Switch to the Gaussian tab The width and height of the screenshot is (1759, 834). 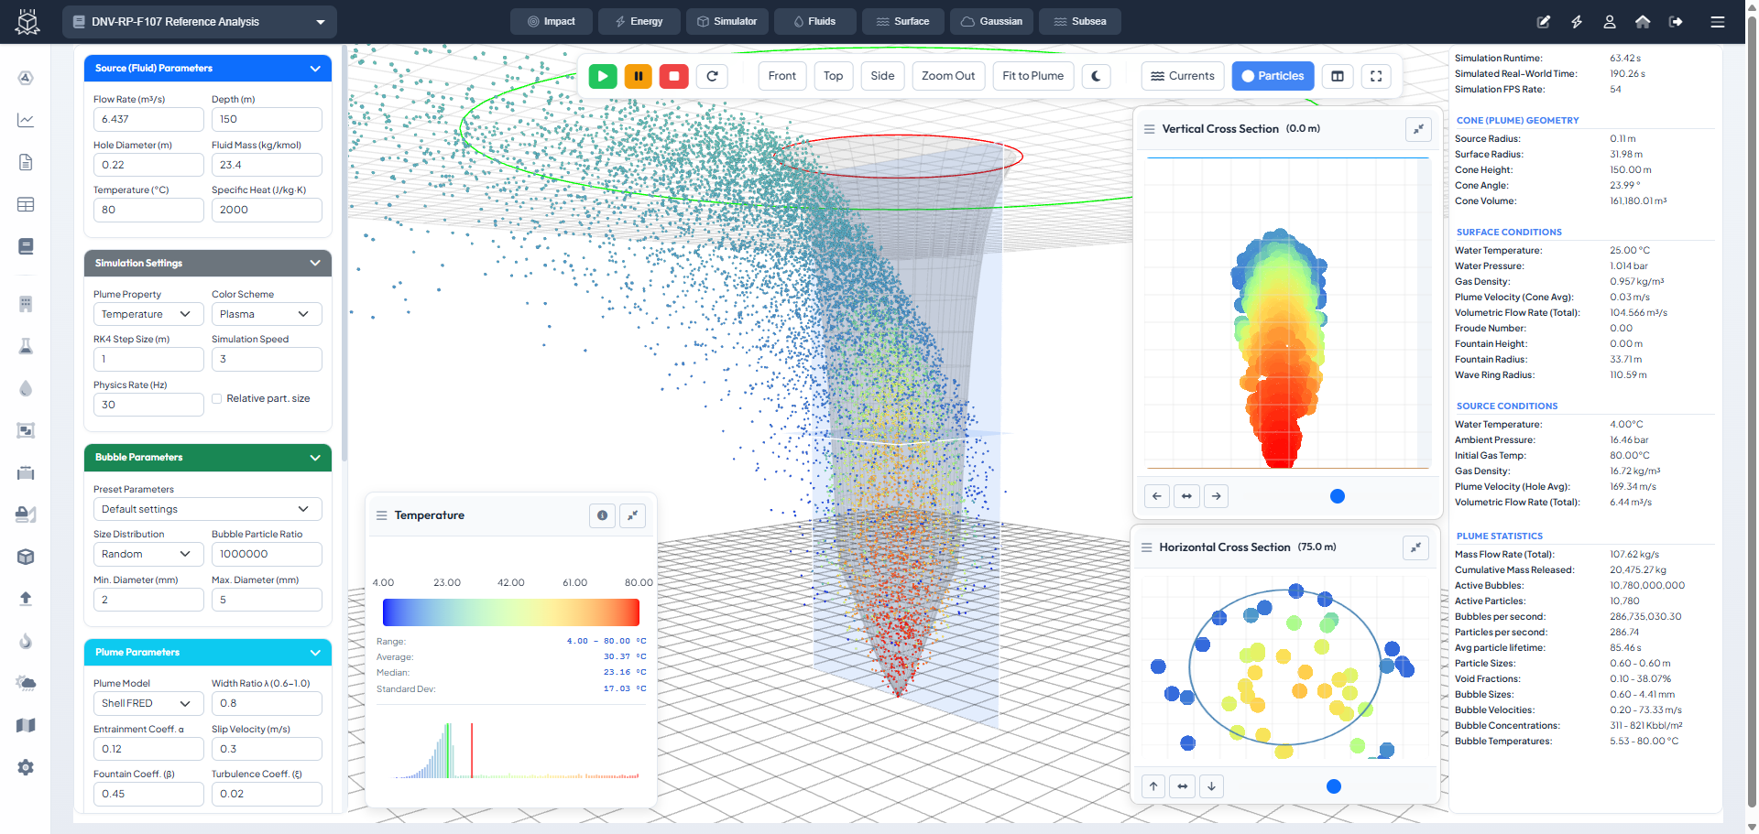pos(991,21)
